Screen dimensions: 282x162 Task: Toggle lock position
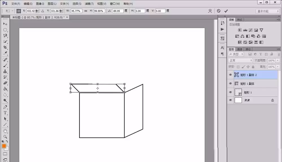click(x=248, y=67)
